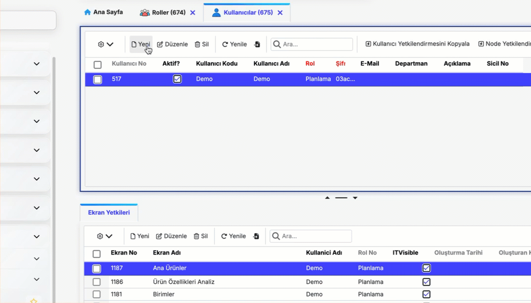
Task: Tick the row checkbox for Ekran No 1186
Action: pos(97,282)
